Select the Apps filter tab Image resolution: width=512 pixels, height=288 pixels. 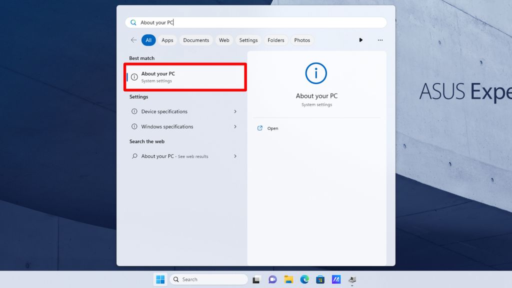coord(167,40)
